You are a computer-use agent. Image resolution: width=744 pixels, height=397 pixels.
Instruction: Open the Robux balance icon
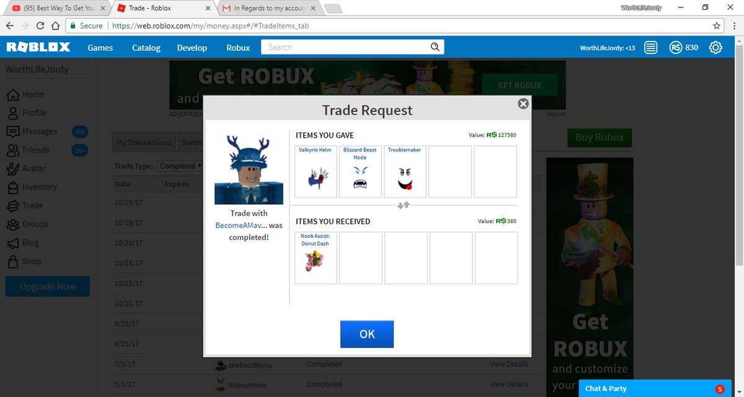[676, 48]
